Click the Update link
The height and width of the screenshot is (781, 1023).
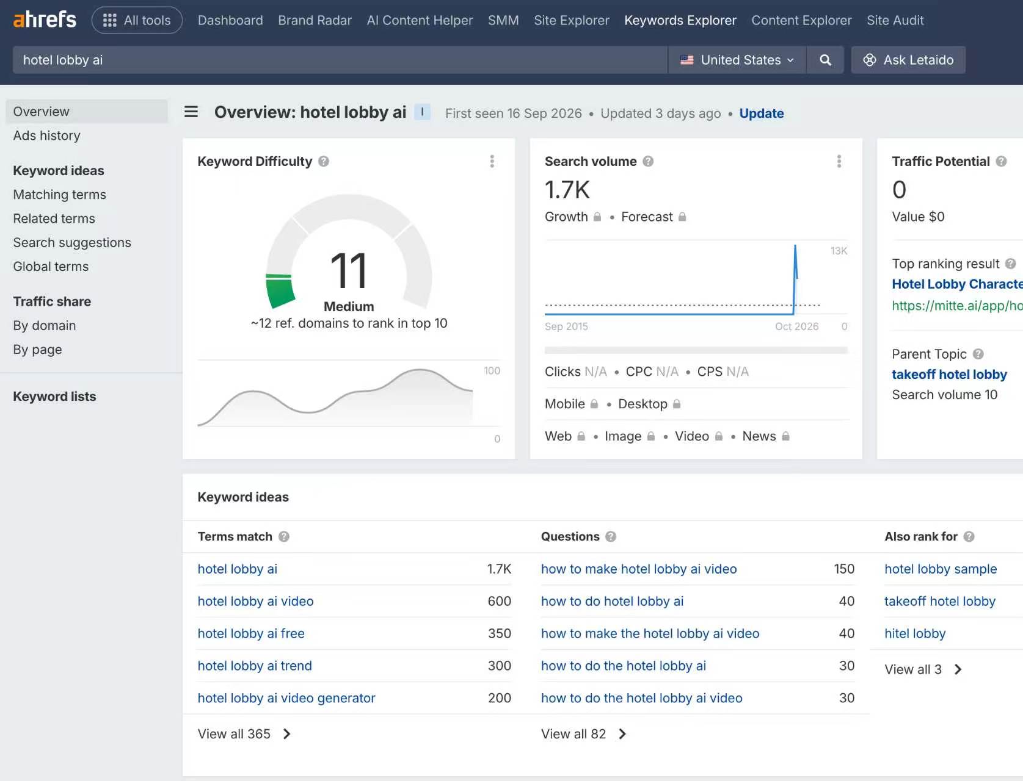pos(761,113)
